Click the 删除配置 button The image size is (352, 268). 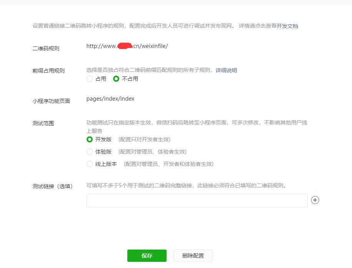click(193, 256)
